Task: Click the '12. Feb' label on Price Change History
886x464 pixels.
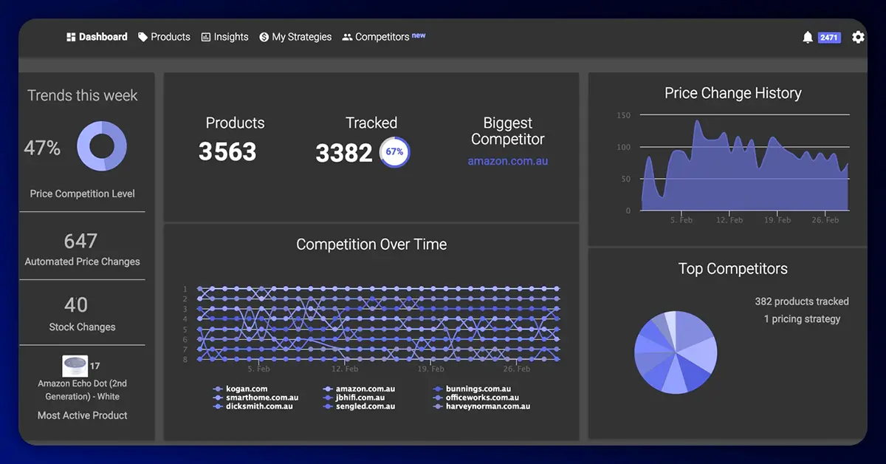Action: (729, 220)
